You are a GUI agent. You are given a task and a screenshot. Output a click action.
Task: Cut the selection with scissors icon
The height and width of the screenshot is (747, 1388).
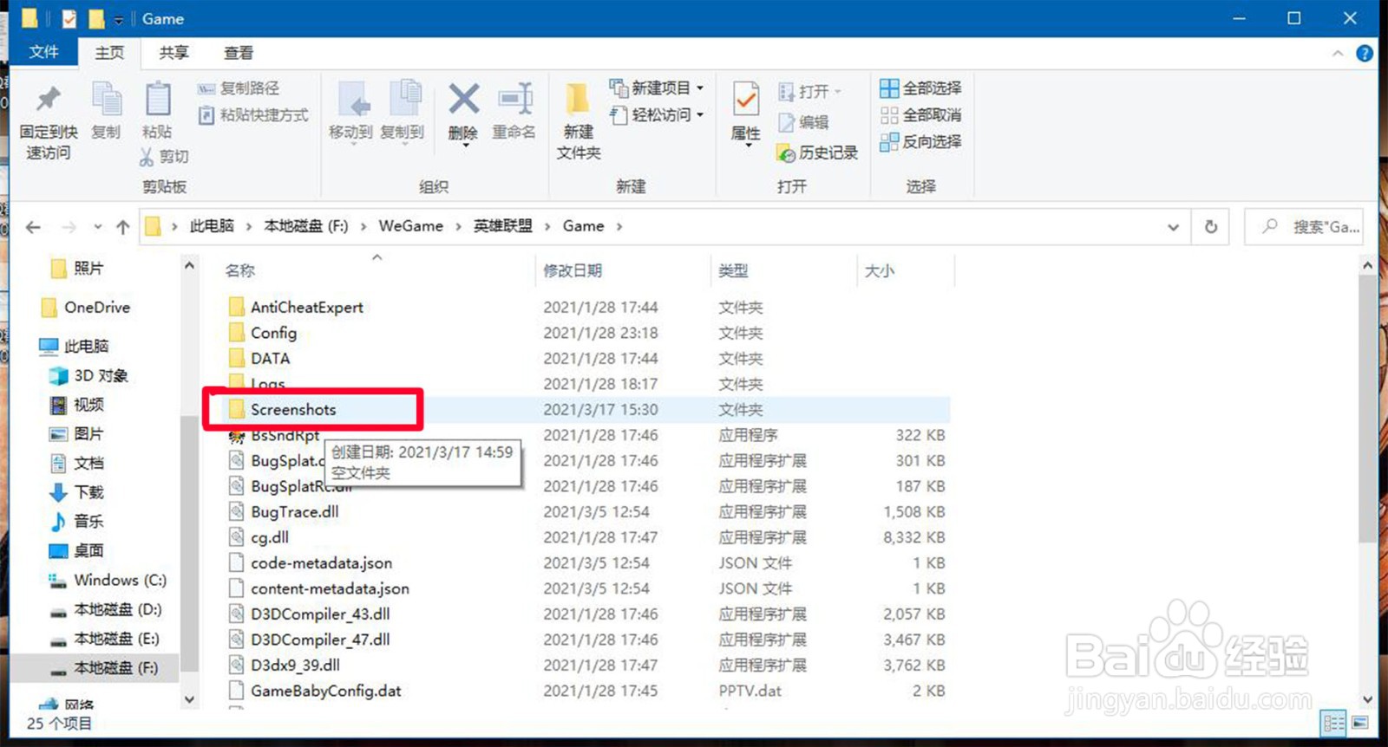point(164,156)
